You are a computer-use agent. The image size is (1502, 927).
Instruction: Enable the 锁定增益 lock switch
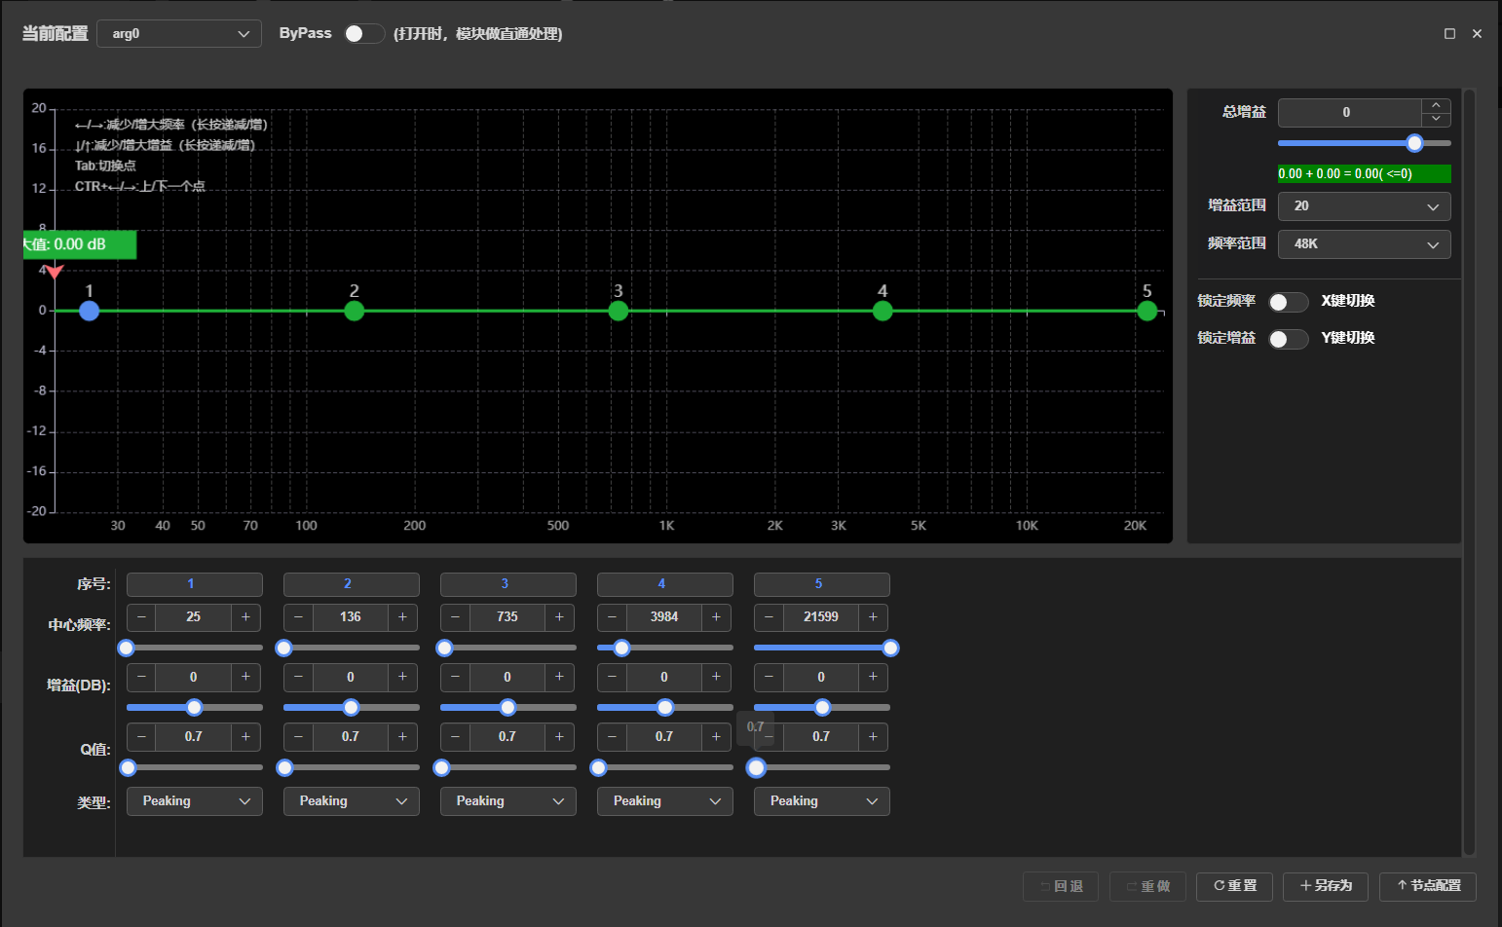point(1289,339)
